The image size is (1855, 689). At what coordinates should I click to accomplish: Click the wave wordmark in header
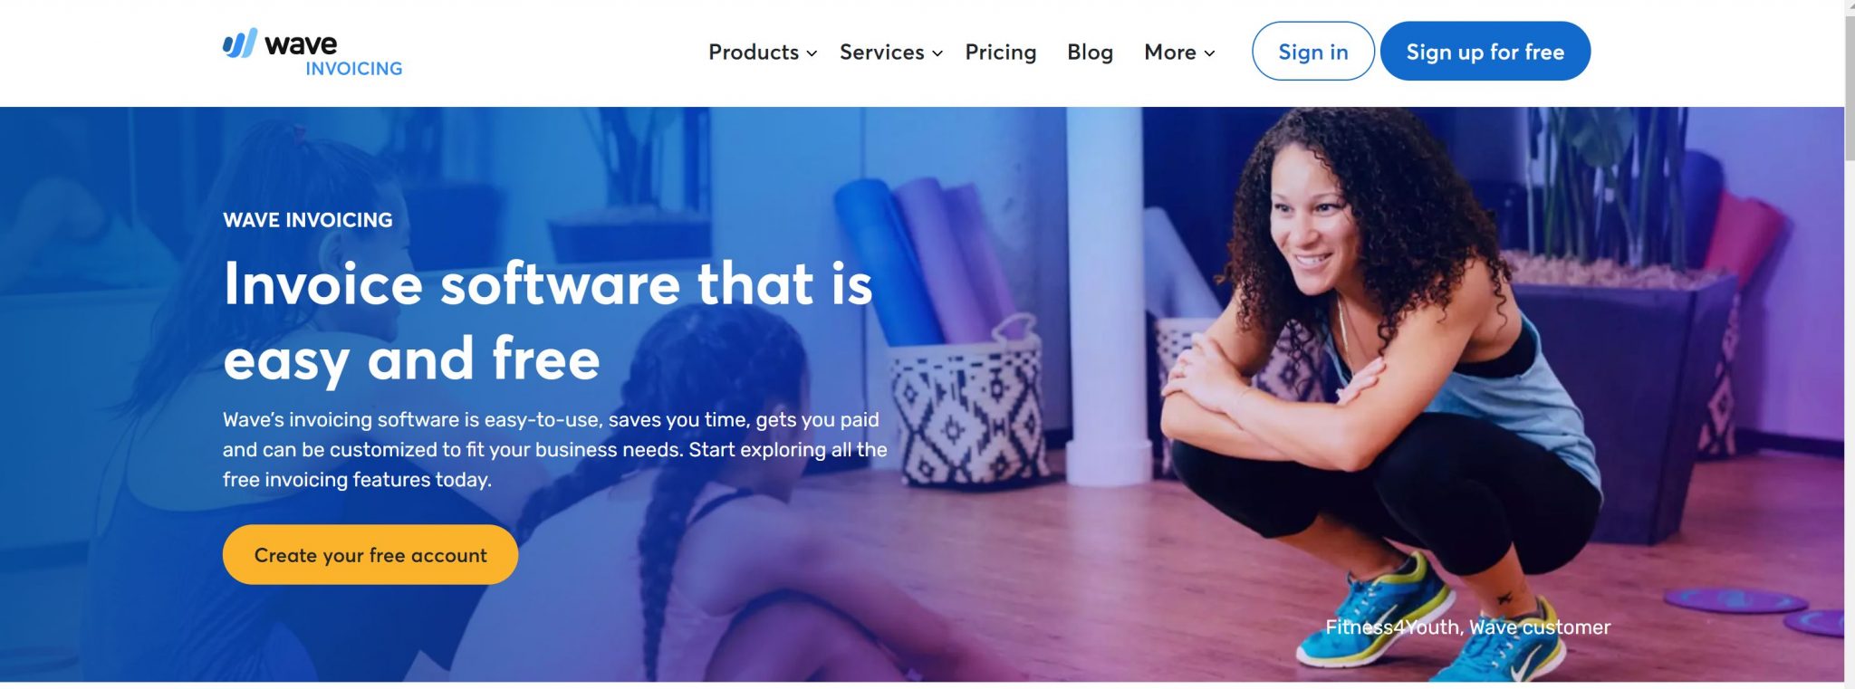point(301,43)
